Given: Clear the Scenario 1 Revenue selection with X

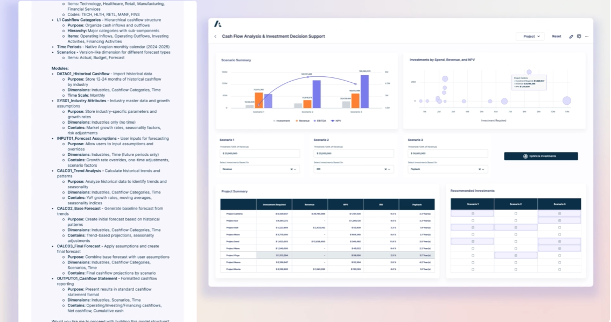Looking at the screenshot, I should [x=291, y=169].
